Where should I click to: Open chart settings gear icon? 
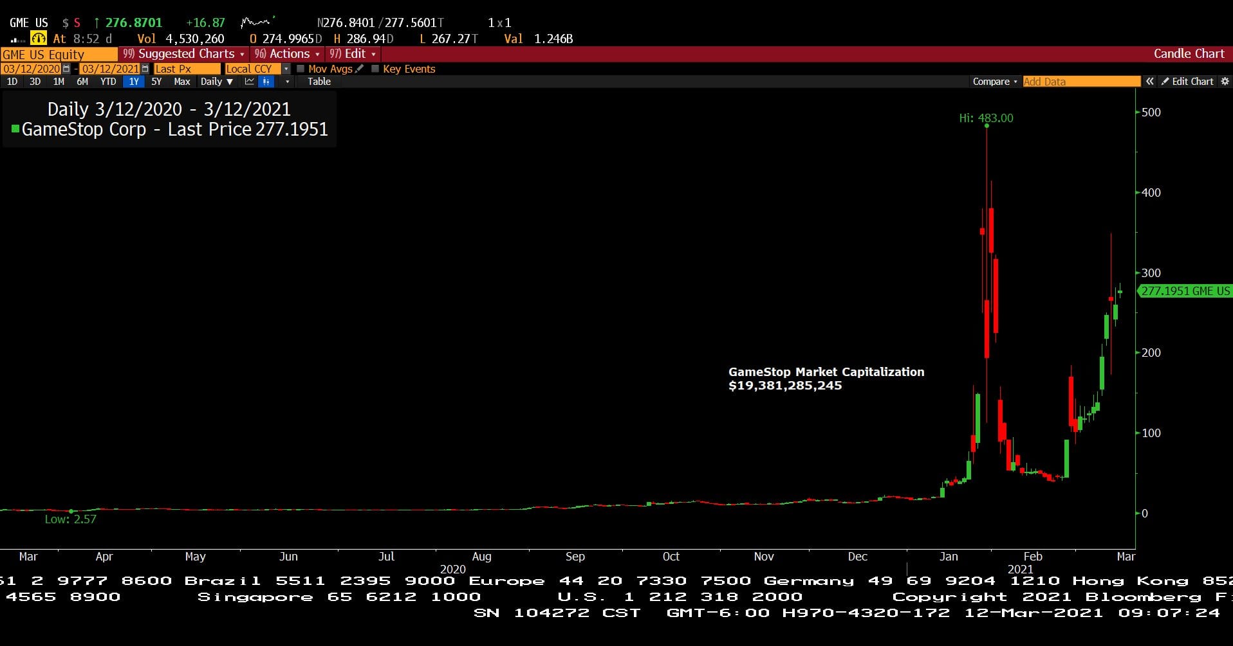(x=1225, y=82)
